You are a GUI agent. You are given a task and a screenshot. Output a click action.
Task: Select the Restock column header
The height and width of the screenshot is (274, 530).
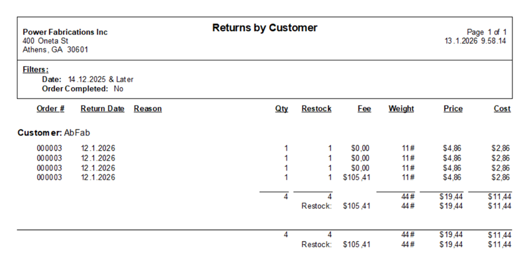(316, 108)
